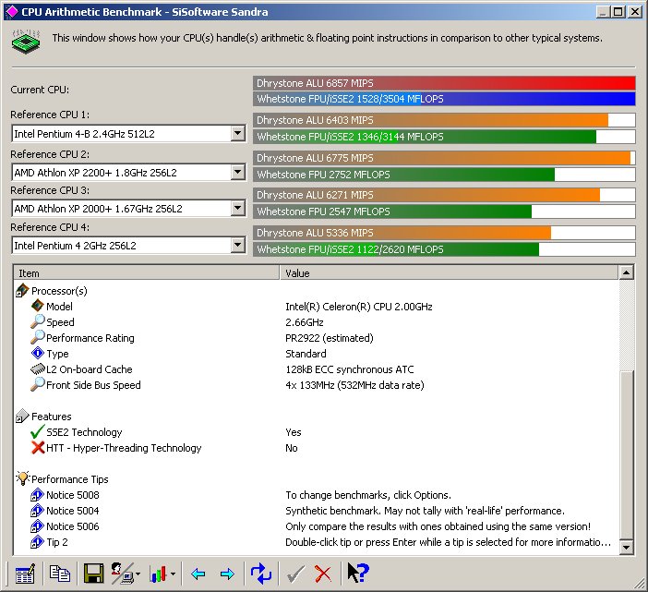Click the Performance Rating magnifier icon
The image size is (648, 592).
[37, 337]
